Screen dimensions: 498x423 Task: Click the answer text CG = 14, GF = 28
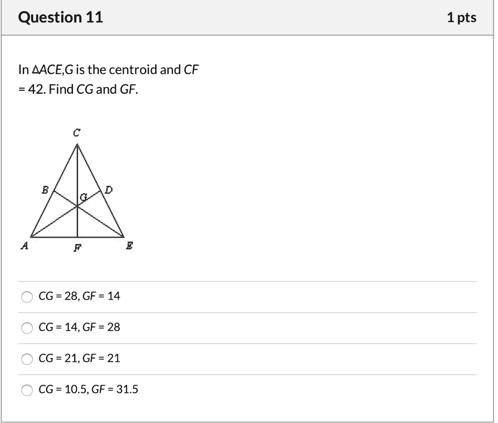(79, 327)
